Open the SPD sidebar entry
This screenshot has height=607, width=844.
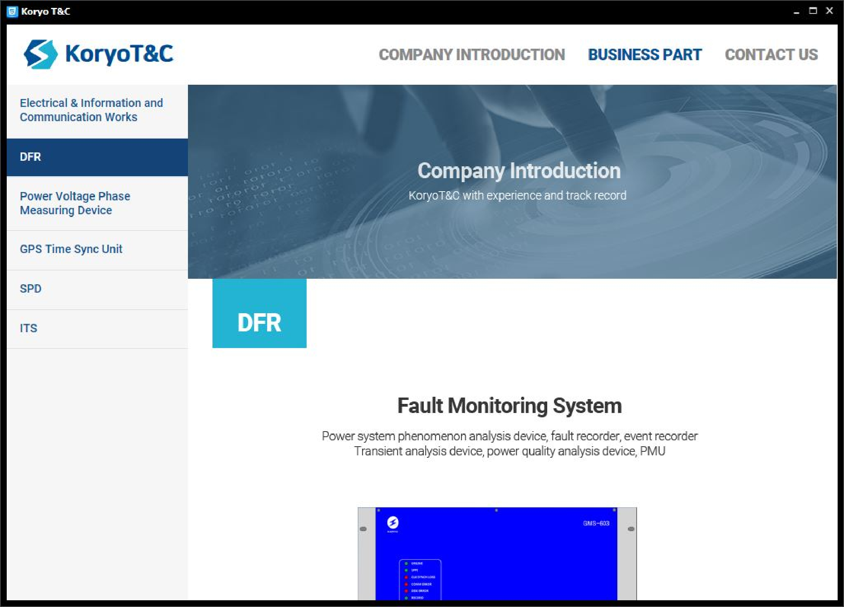coord(97,289)
